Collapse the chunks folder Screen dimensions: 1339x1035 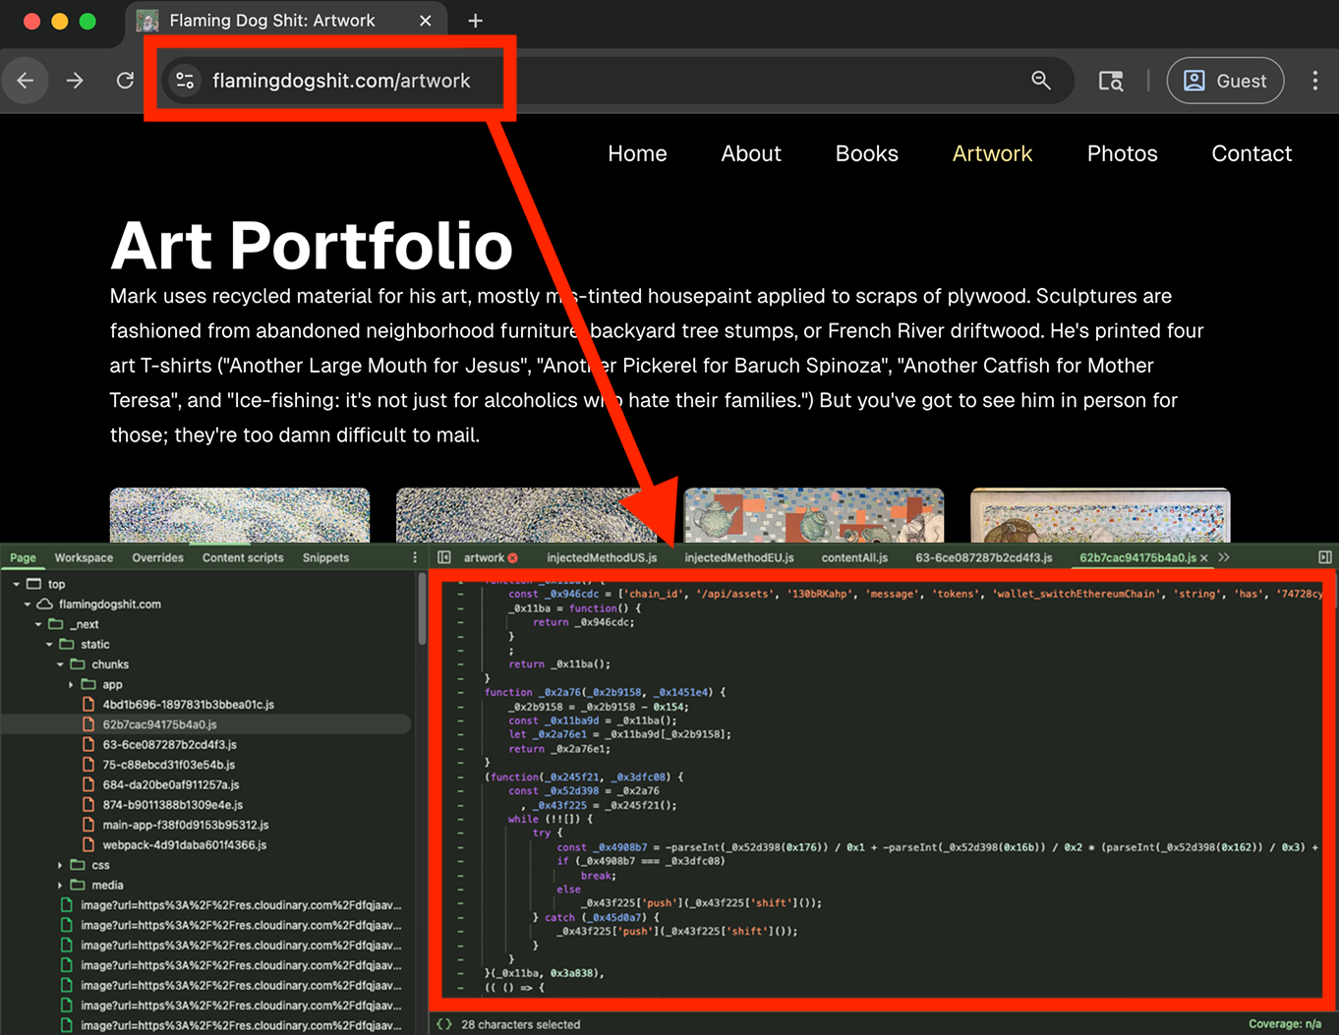click(x=60, y=664)
